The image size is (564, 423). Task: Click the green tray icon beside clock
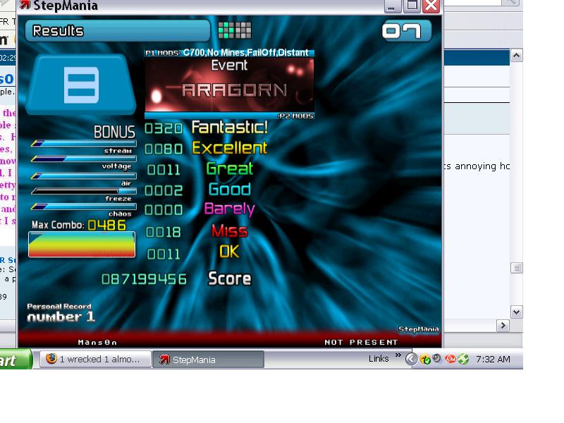click(x=463, y=359)
